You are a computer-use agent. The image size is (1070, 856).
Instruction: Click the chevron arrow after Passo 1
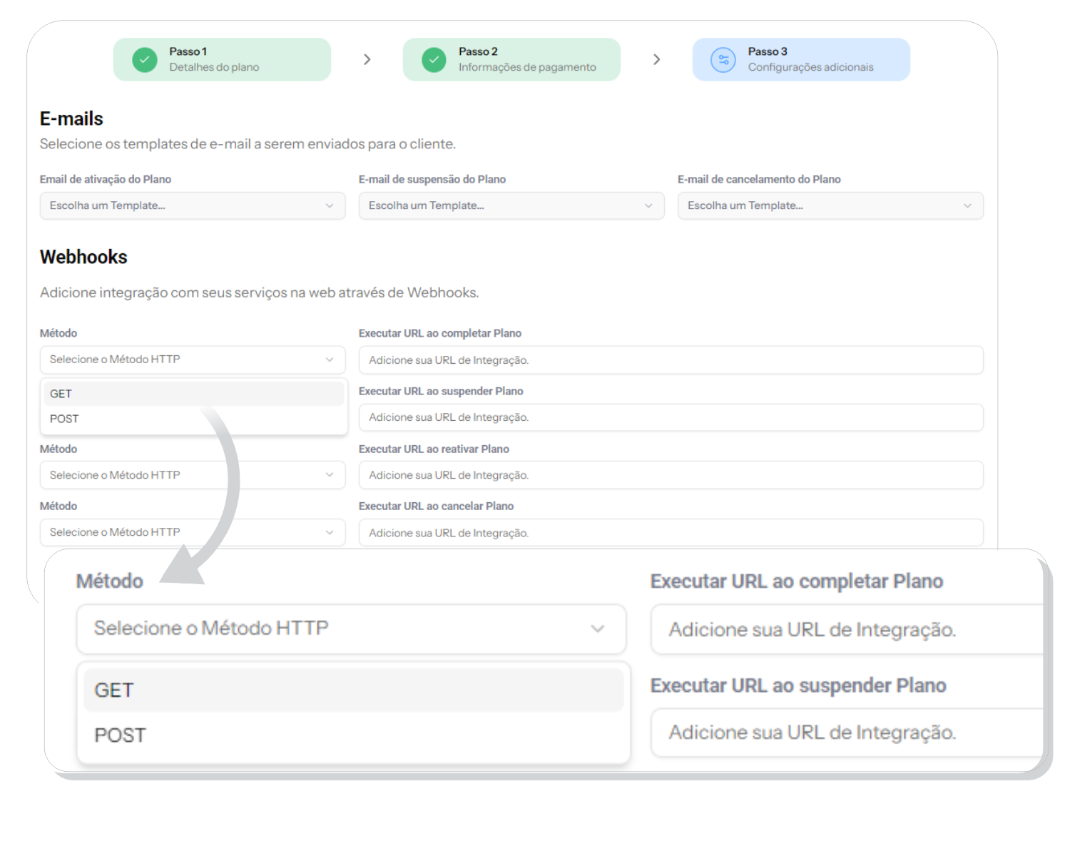pyautogui.click(x=367, y=60)
